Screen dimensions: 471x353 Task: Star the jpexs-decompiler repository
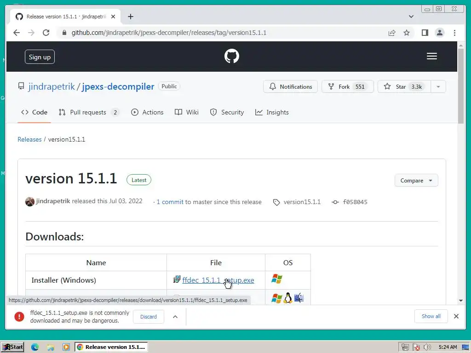(404, 87)
